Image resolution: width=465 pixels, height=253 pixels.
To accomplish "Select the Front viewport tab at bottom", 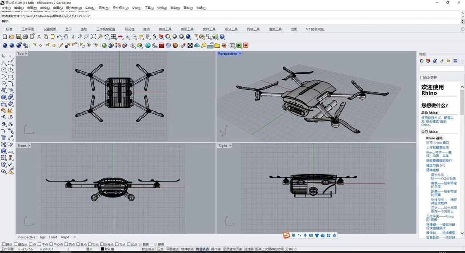I will (53, 237).
